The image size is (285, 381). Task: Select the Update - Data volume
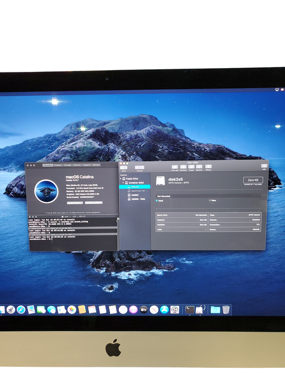click(136, 199)
